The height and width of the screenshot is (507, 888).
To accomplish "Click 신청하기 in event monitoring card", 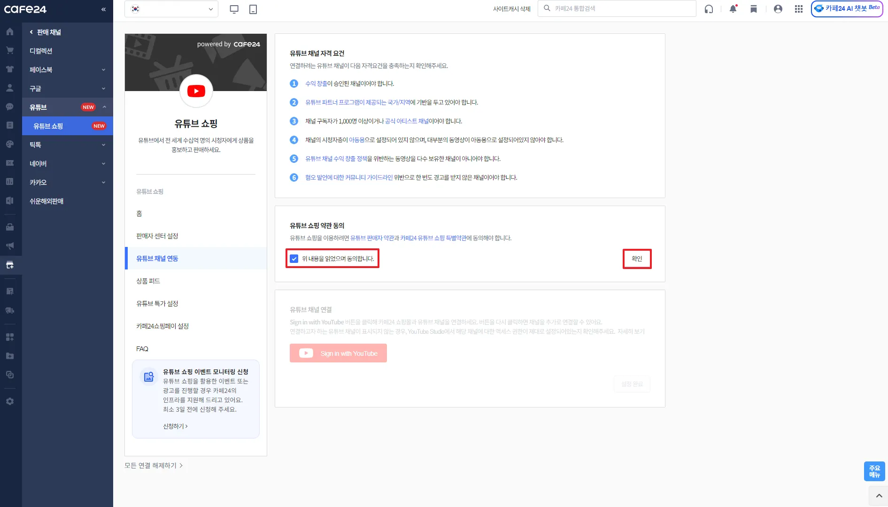I will [x=175, y=426].
